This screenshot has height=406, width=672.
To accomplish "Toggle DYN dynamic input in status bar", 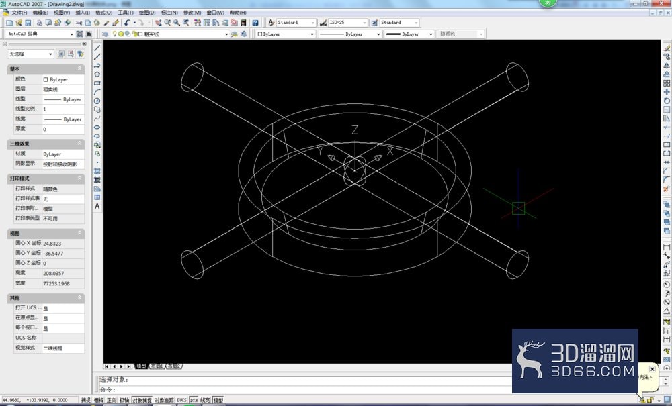I will click(x=194, y=400).
